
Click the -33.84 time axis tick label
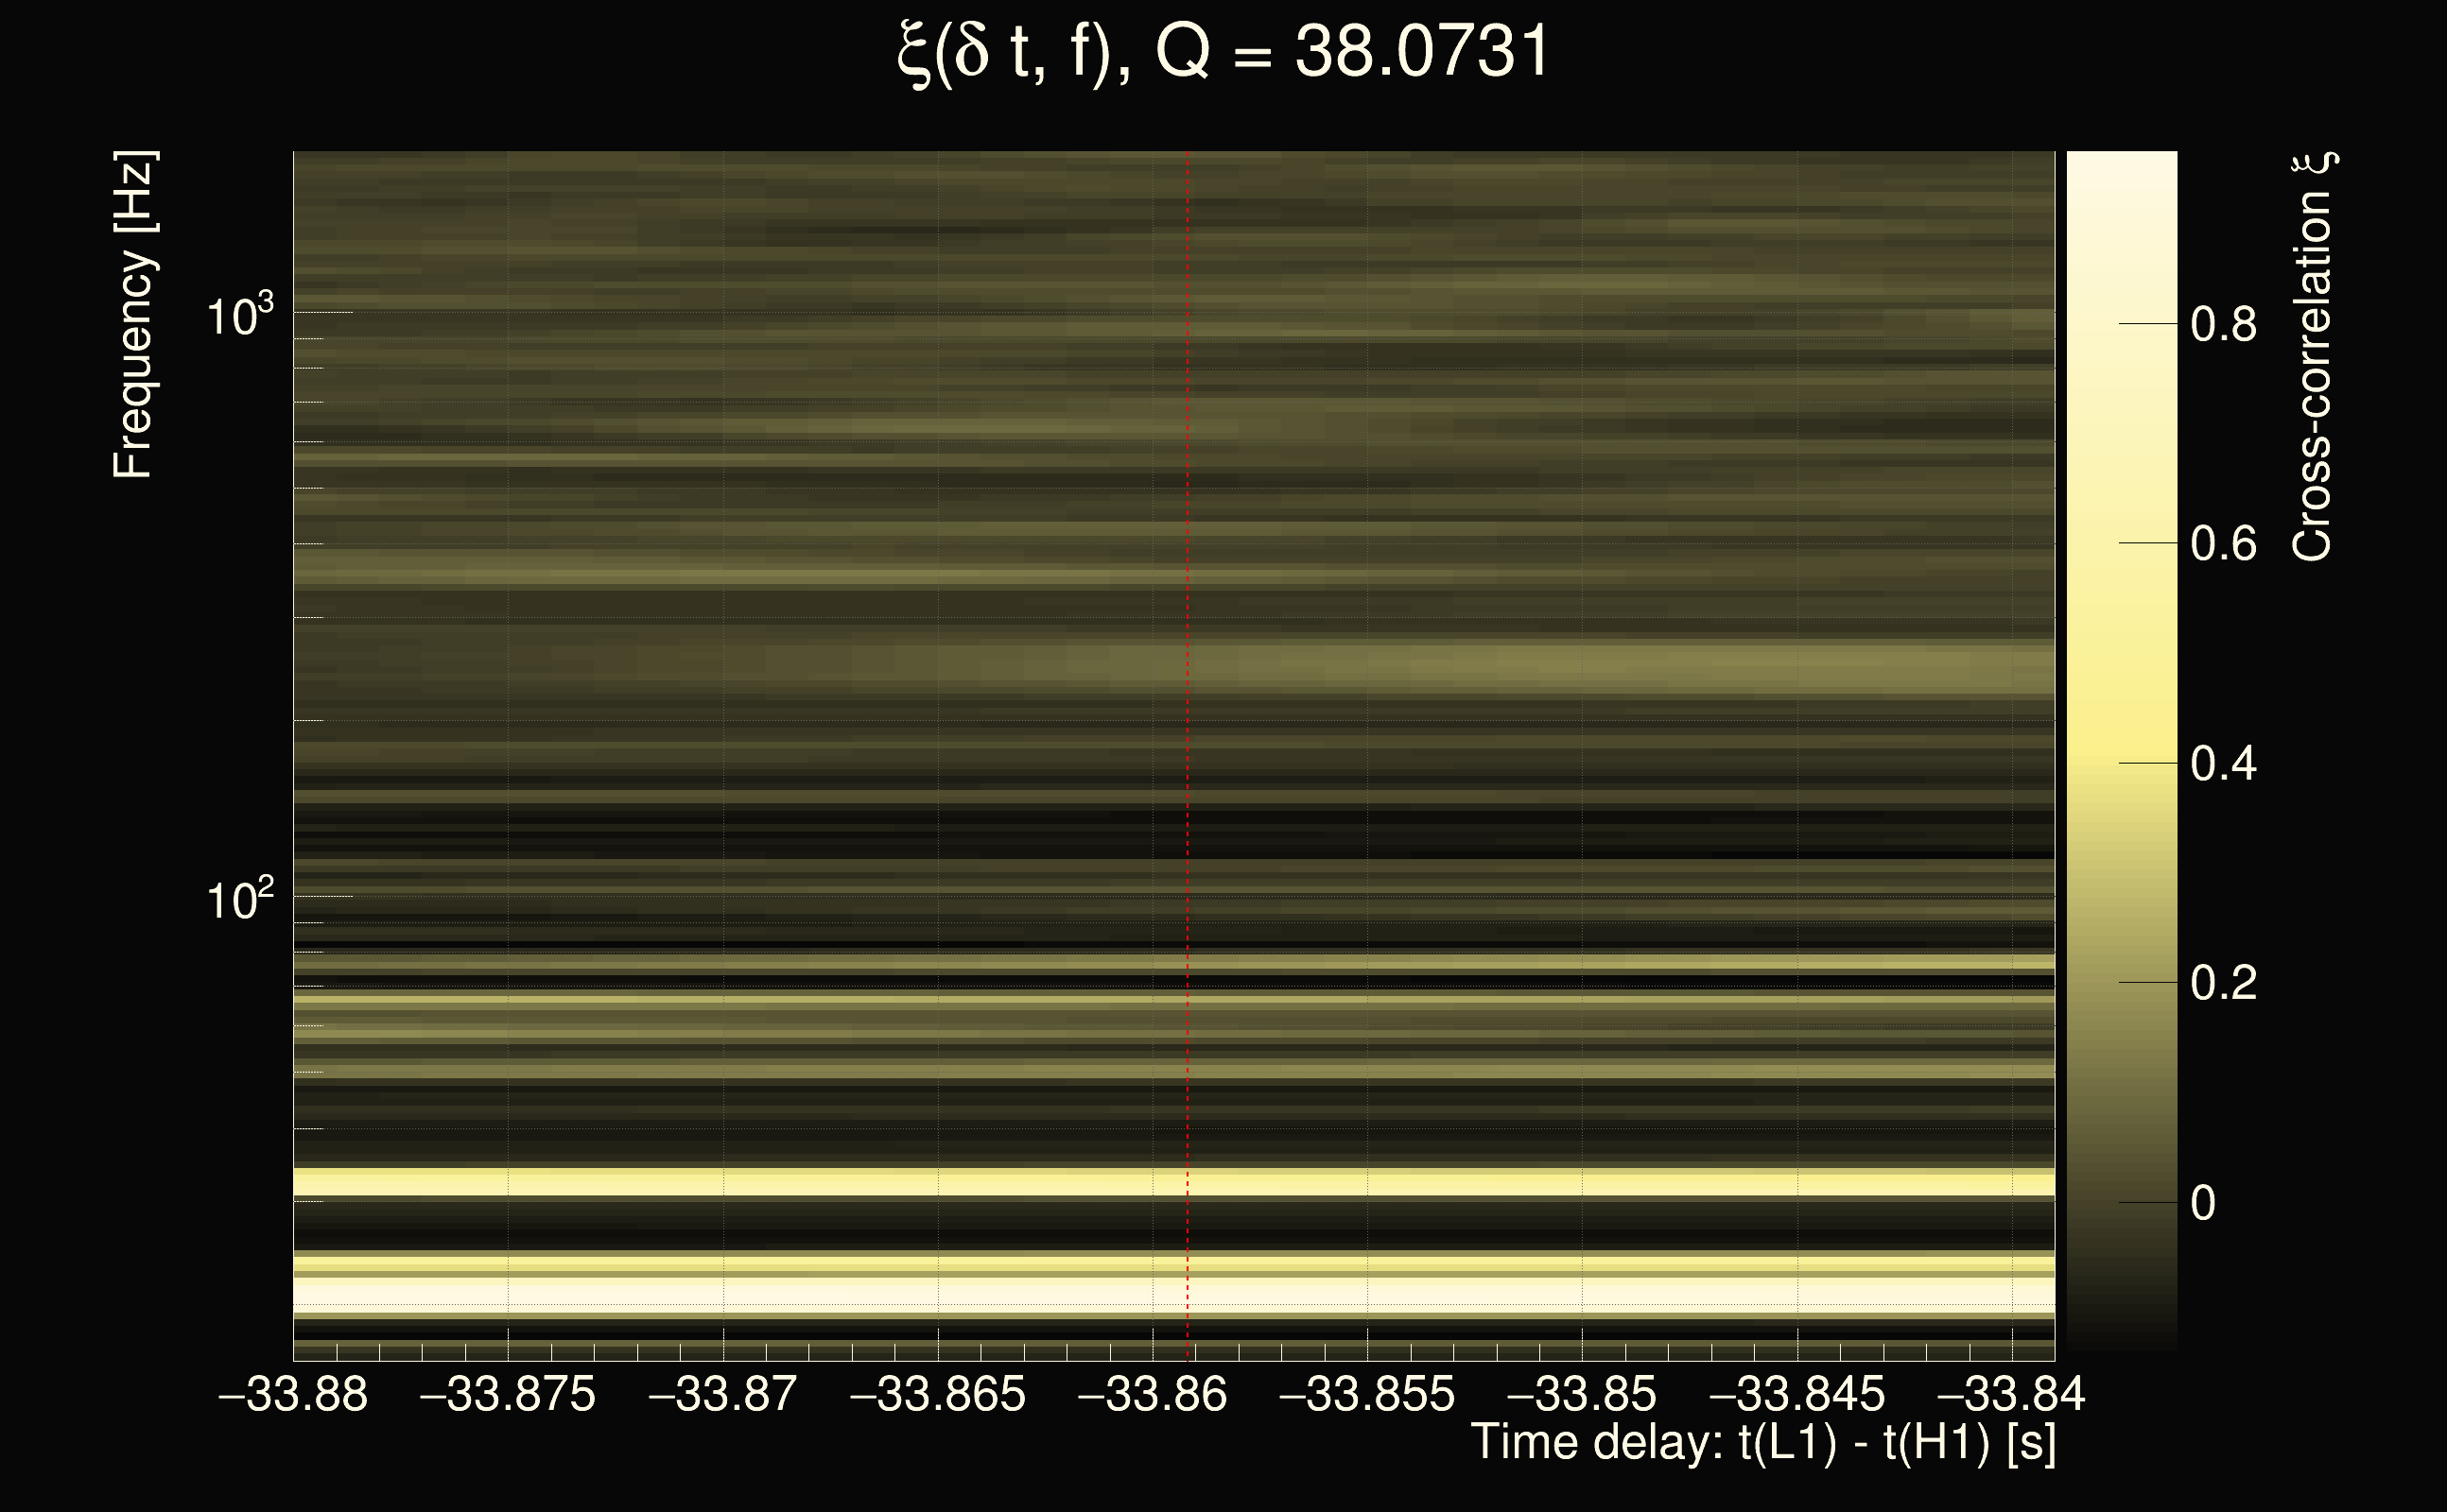(2011, 1395)
